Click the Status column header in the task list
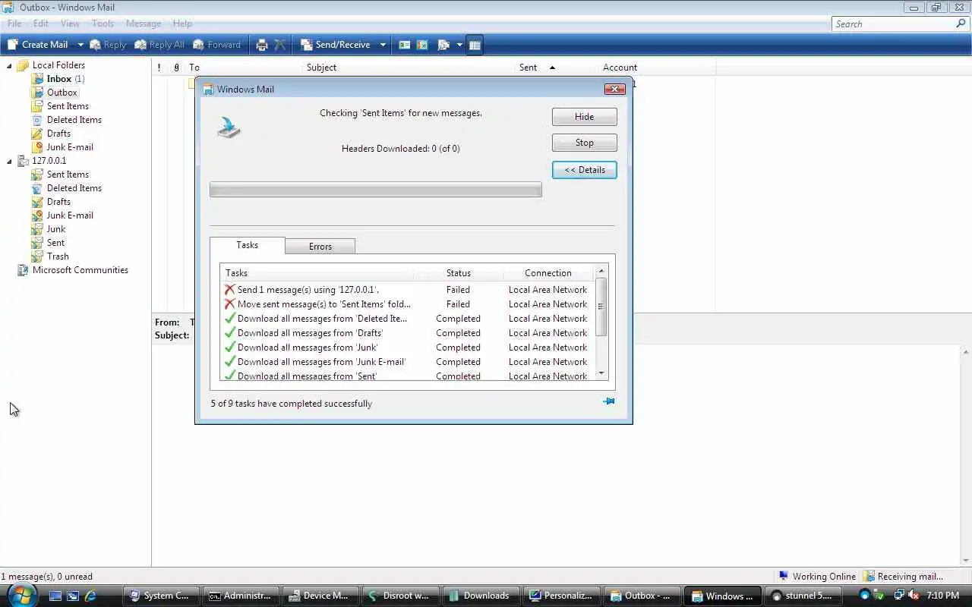 pos(458,273)
